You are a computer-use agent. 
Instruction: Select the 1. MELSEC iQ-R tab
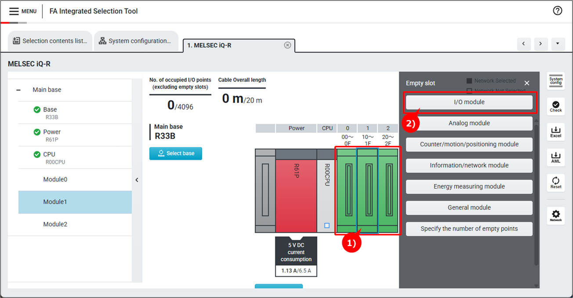tap(239, 45)
